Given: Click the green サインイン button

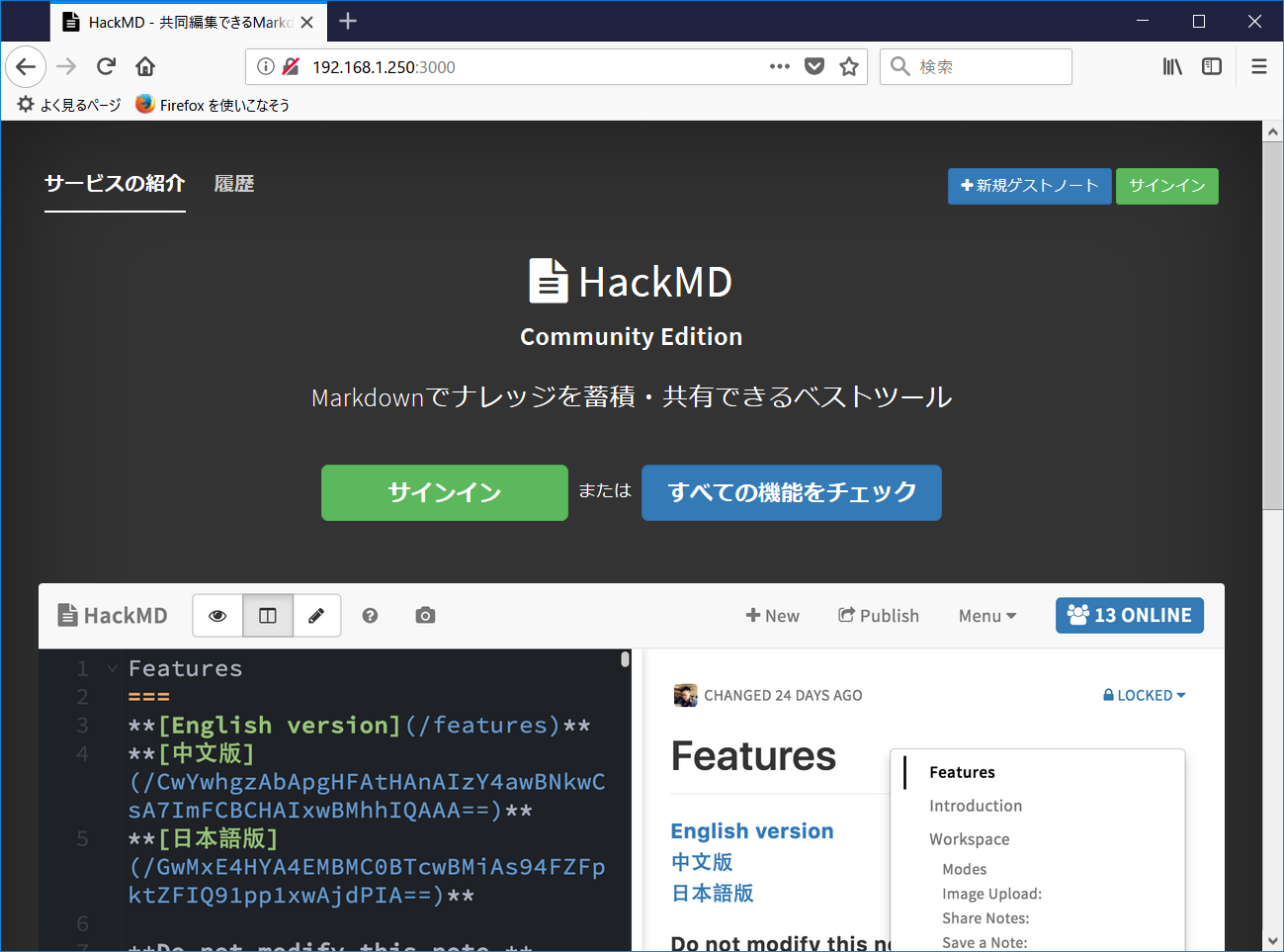Looking at the screenshot, I should (444, 492).
